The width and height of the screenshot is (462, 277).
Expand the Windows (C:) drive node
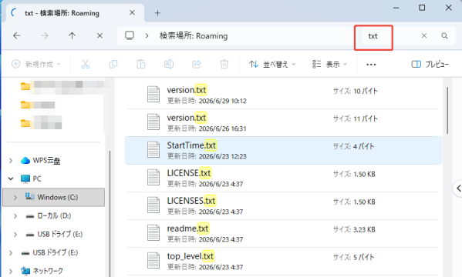tap(15, 197)
